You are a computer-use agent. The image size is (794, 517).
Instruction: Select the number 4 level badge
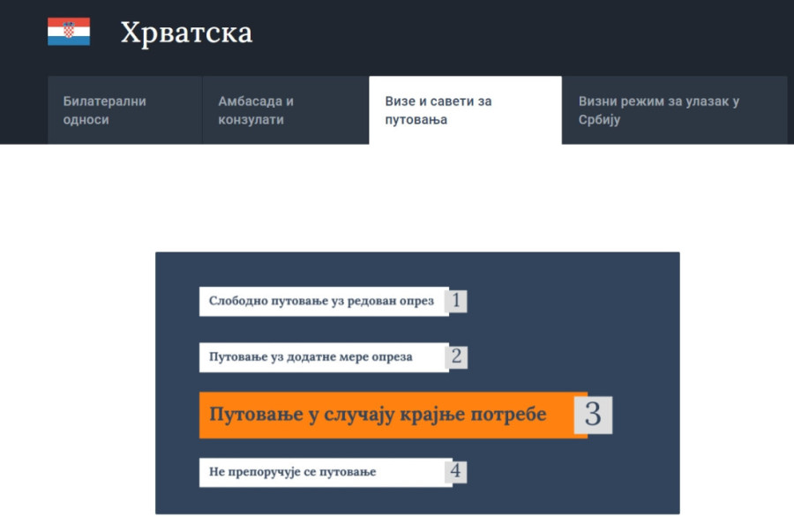point(456,471)
